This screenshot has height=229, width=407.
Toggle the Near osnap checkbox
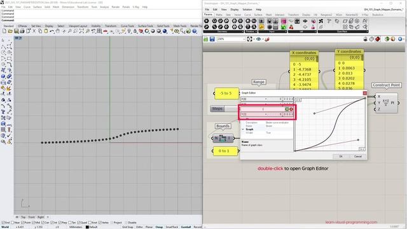point(13,223)
